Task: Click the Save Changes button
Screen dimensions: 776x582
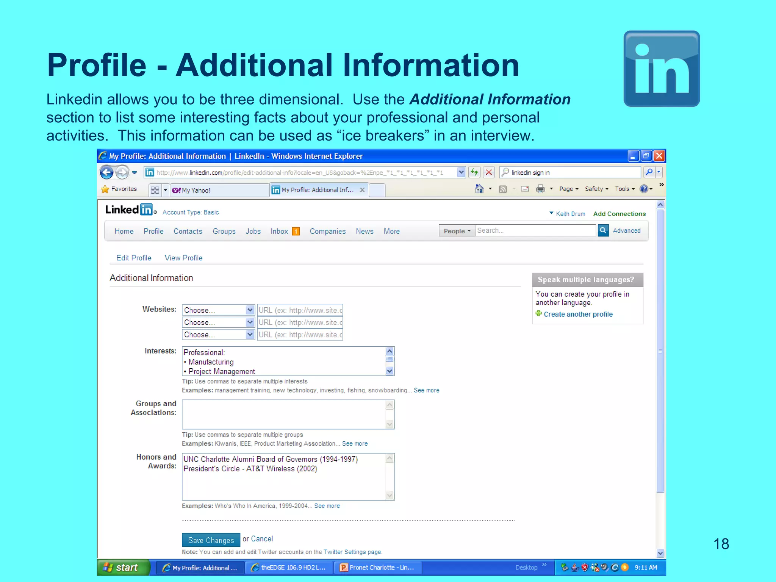Action: tap(211, 540)
